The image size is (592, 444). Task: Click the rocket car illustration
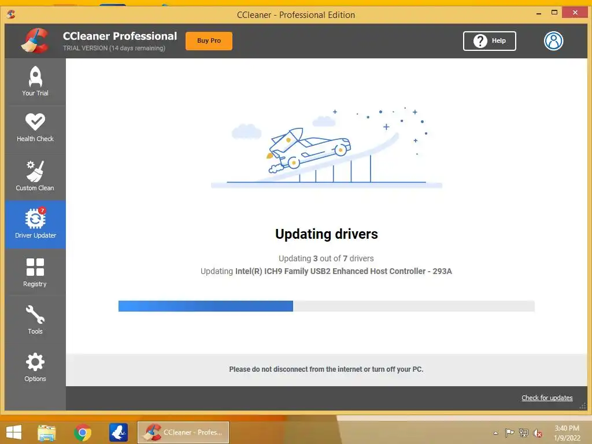coord(327,147)
